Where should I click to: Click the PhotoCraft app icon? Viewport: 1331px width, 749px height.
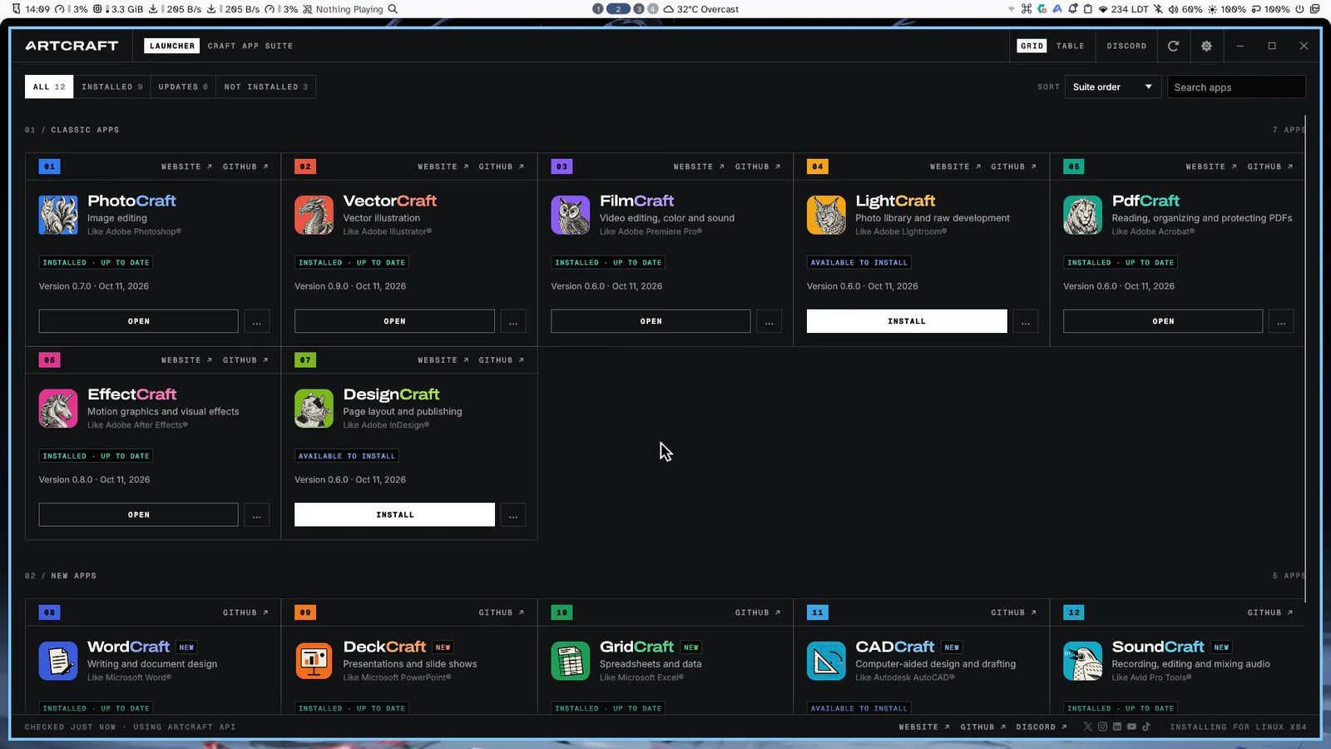[x=58, y=215]
